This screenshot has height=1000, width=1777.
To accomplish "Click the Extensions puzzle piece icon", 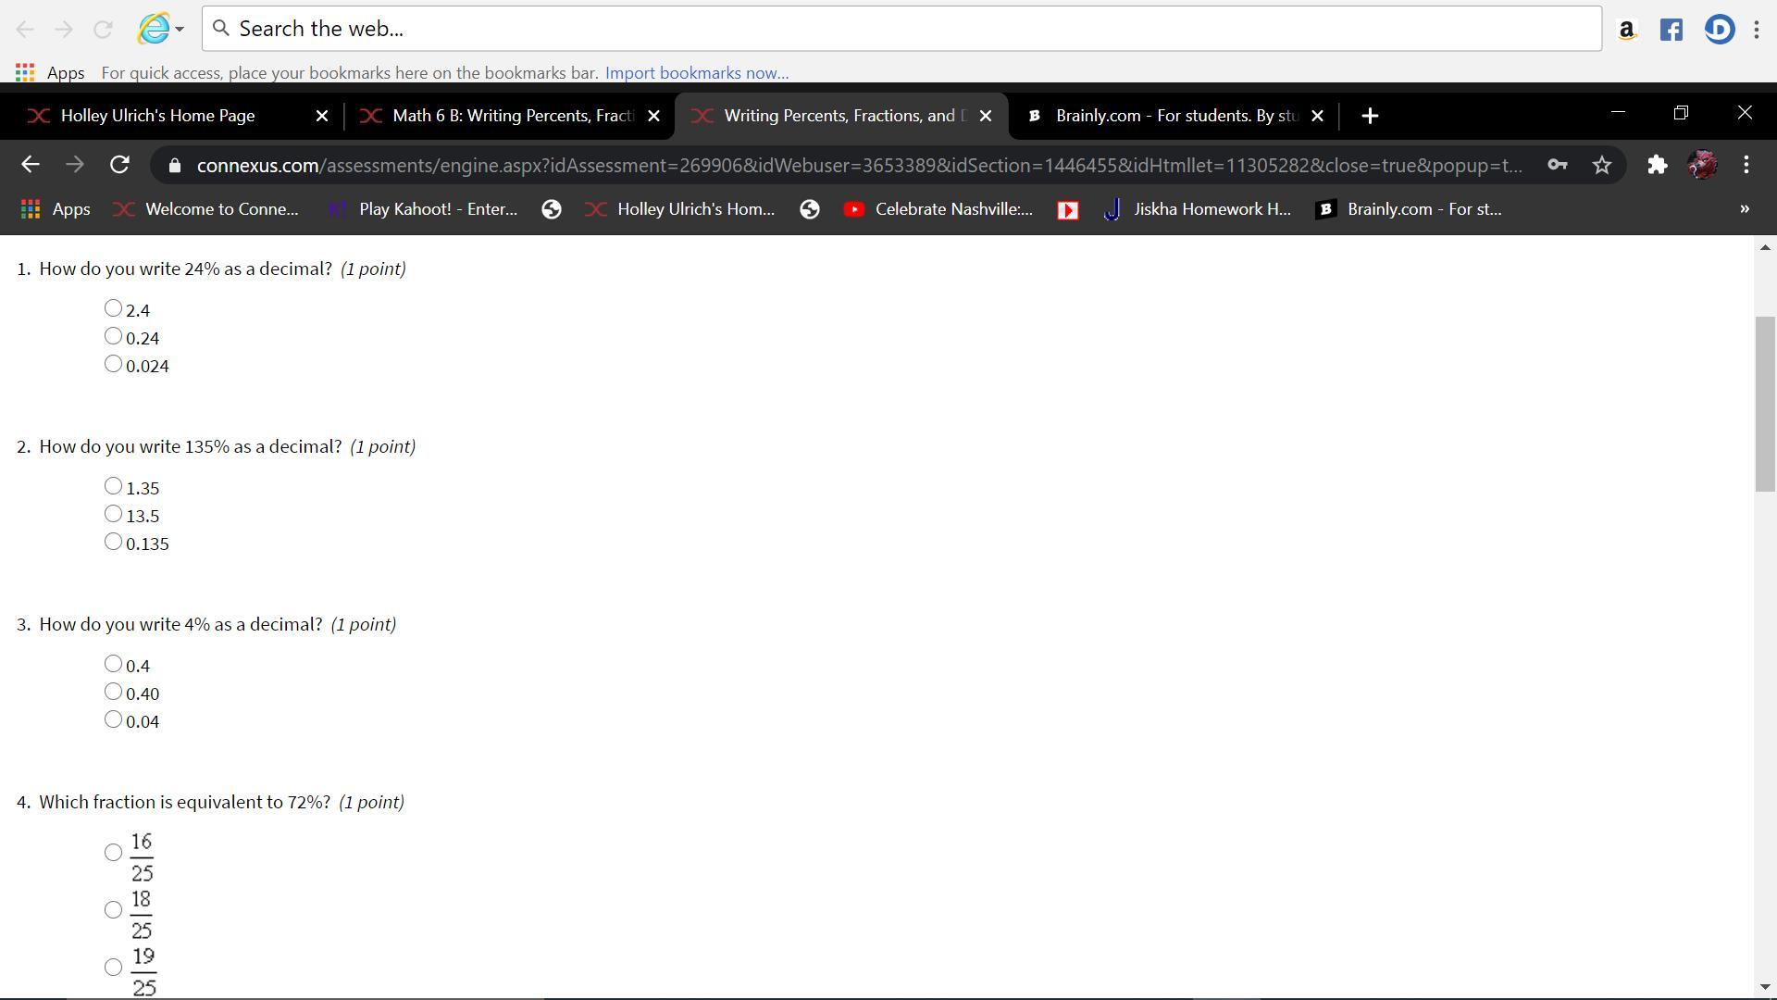I will click(x=1657, y=165).
